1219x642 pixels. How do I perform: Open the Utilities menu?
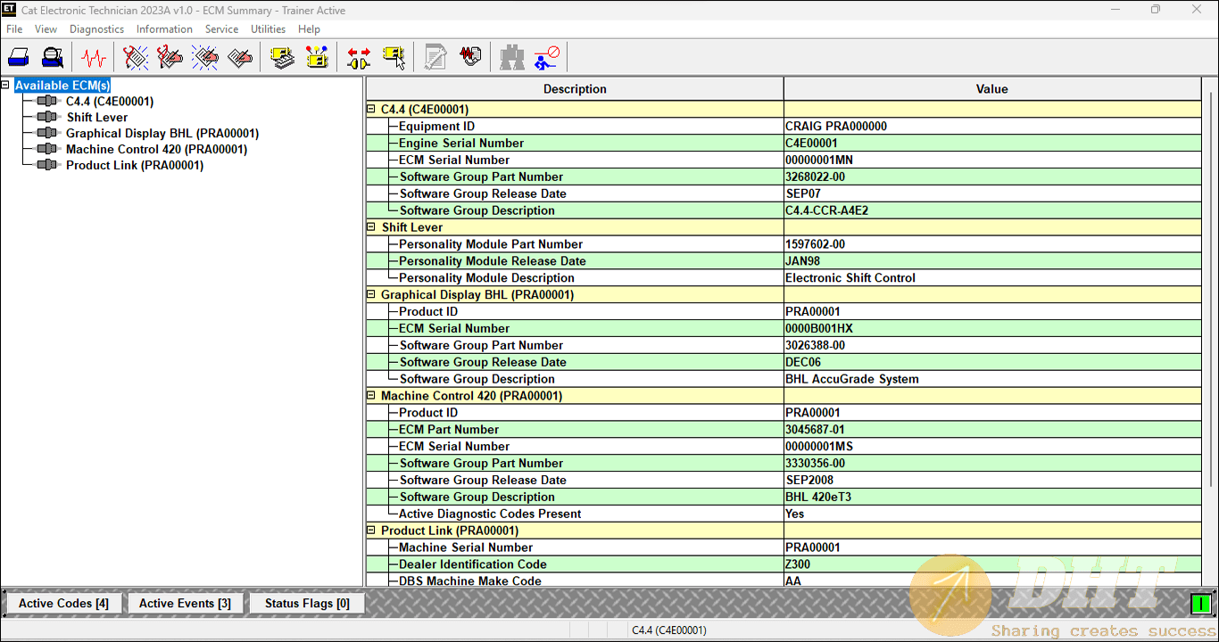[x=268, y=29]
